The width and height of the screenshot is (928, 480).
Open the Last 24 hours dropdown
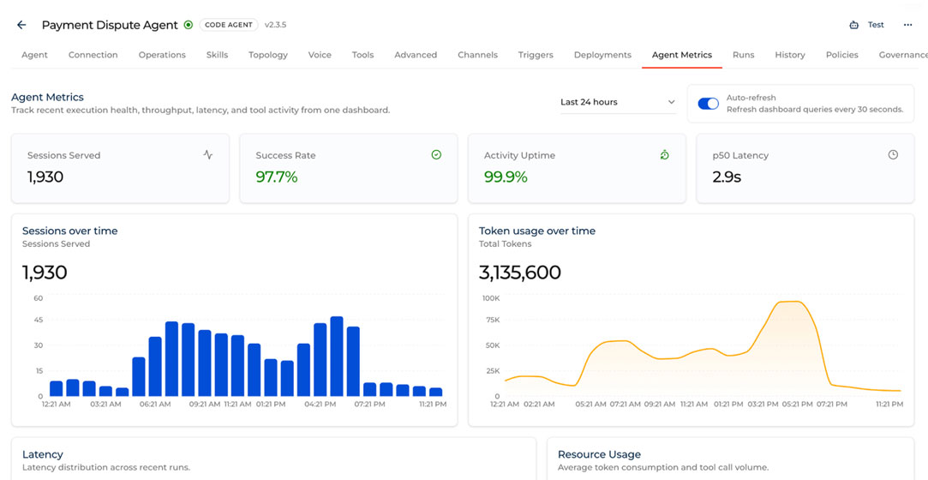tap(617, 102)
